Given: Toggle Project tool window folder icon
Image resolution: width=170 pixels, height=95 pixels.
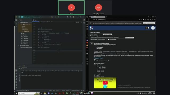Looking at the screenshot, I should [x=16, y=20].
